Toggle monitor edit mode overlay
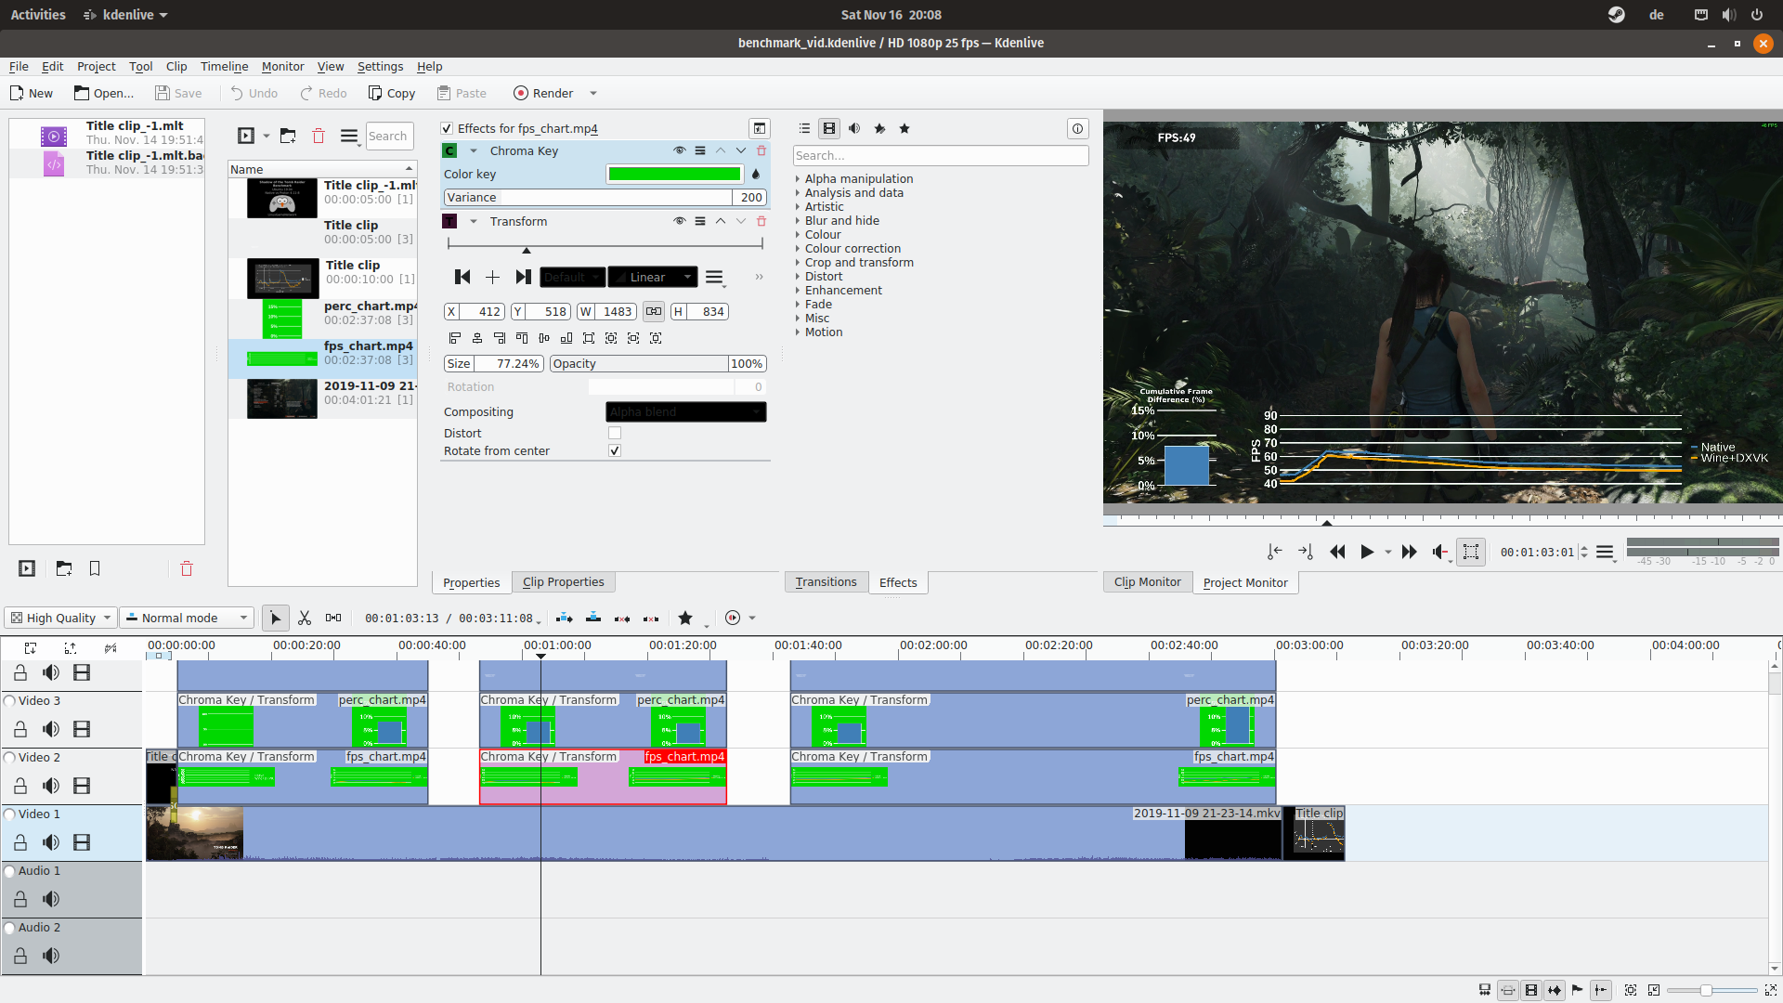The image size is (1783, 1003). pyautogui.click(x=1471, y=552)
